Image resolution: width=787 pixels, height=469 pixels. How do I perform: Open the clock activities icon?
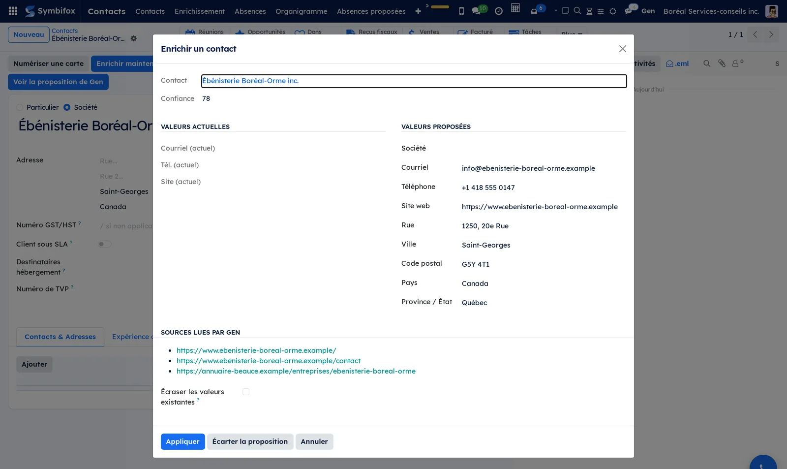click(x=499, y=11)
